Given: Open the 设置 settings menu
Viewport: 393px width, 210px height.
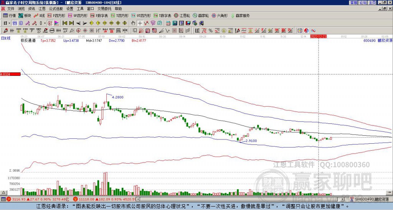Looking at the screenshot, I should click(70, 8).
